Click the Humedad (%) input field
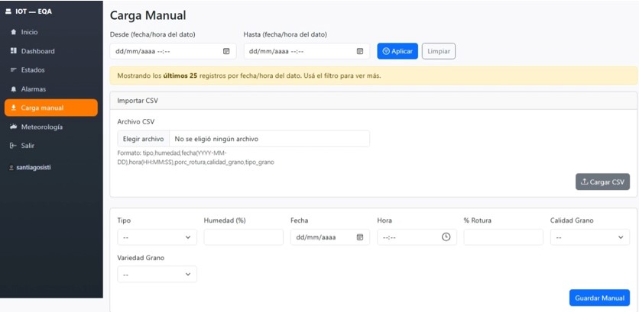Image resolution: width=639 pixels, height=312 pixels. pyautogui.click(x=243, y=237)
